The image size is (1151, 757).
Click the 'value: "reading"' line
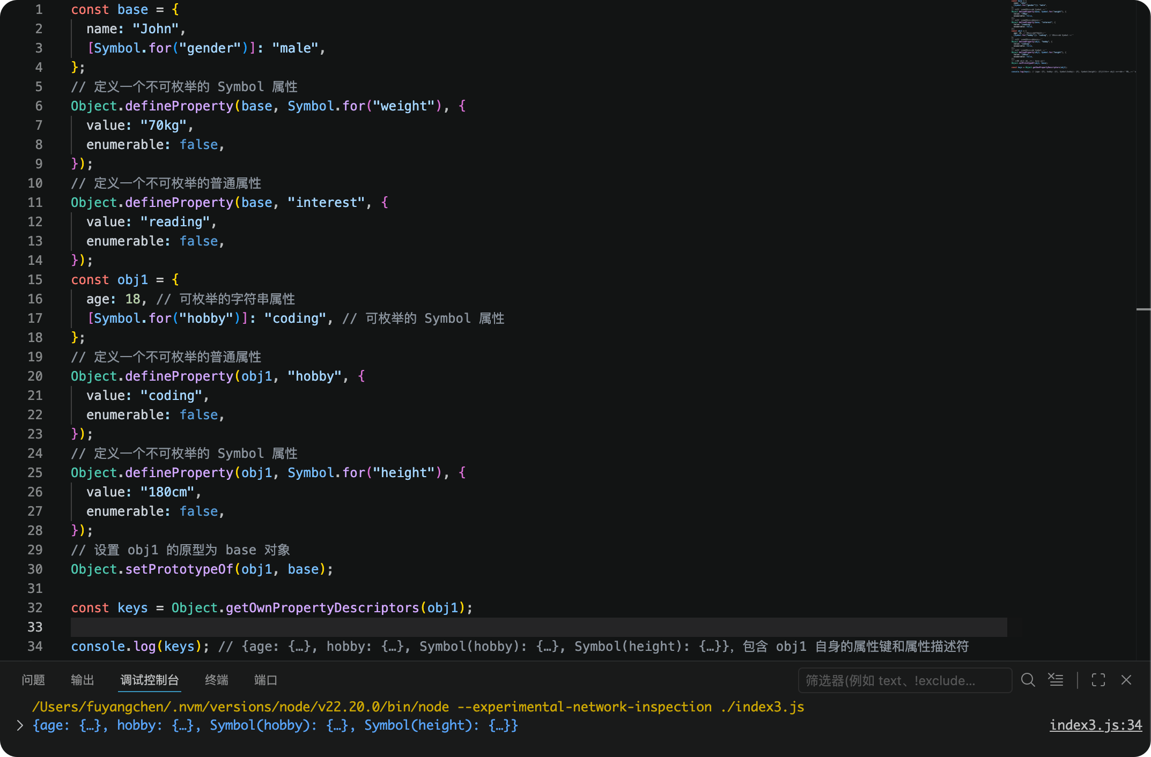[152, 222]
